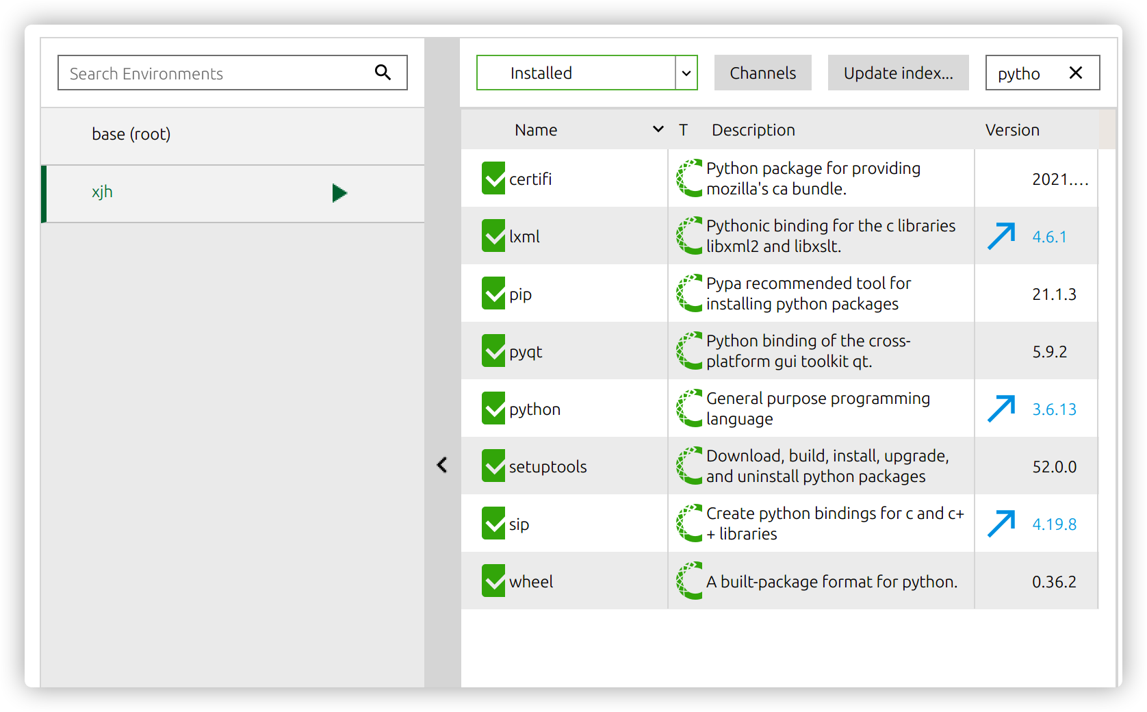Screen dimensions: 1147x712
Task: Click the package name pyqt
Action: (x=526, y=353)
